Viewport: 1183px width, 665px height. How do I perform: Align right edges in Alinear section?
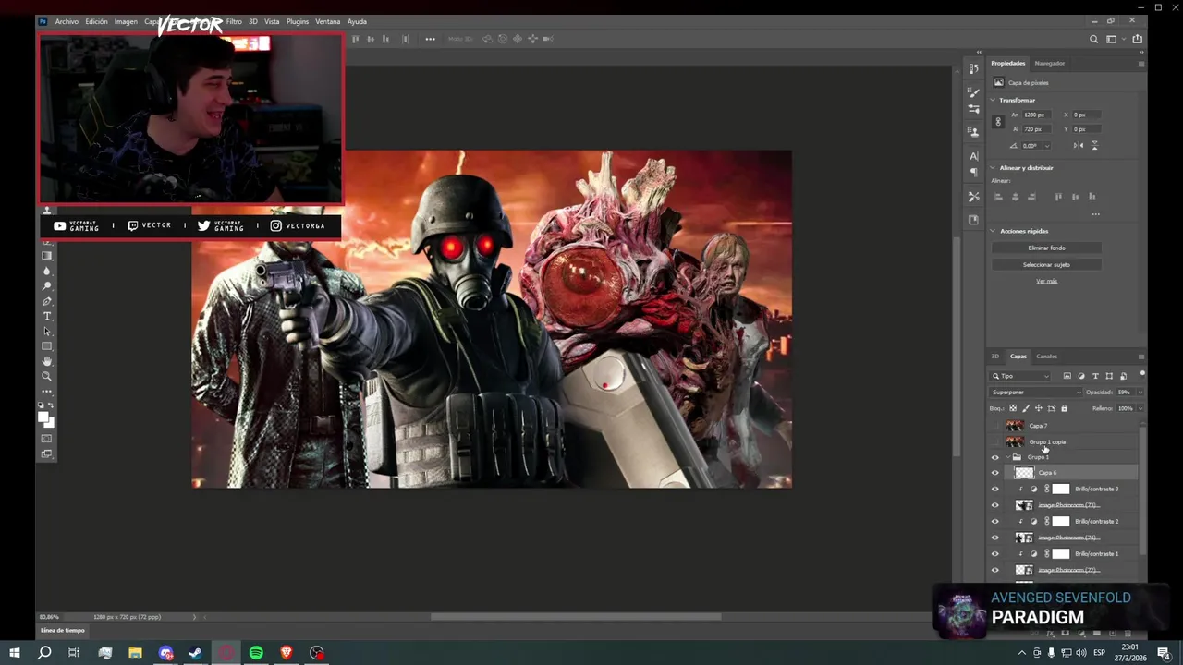click(x=1031, y=197)
